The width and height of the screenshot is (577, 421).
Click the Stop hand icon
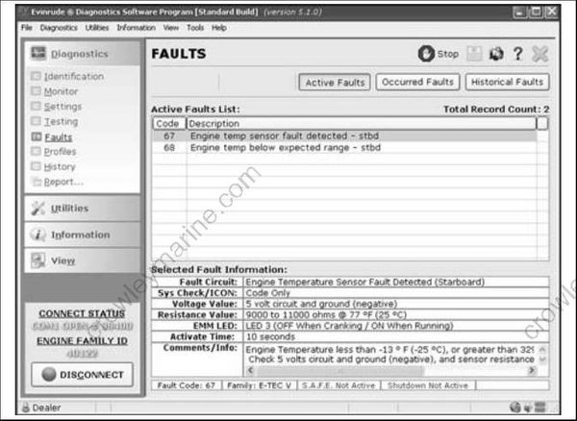tap(426, 55)
